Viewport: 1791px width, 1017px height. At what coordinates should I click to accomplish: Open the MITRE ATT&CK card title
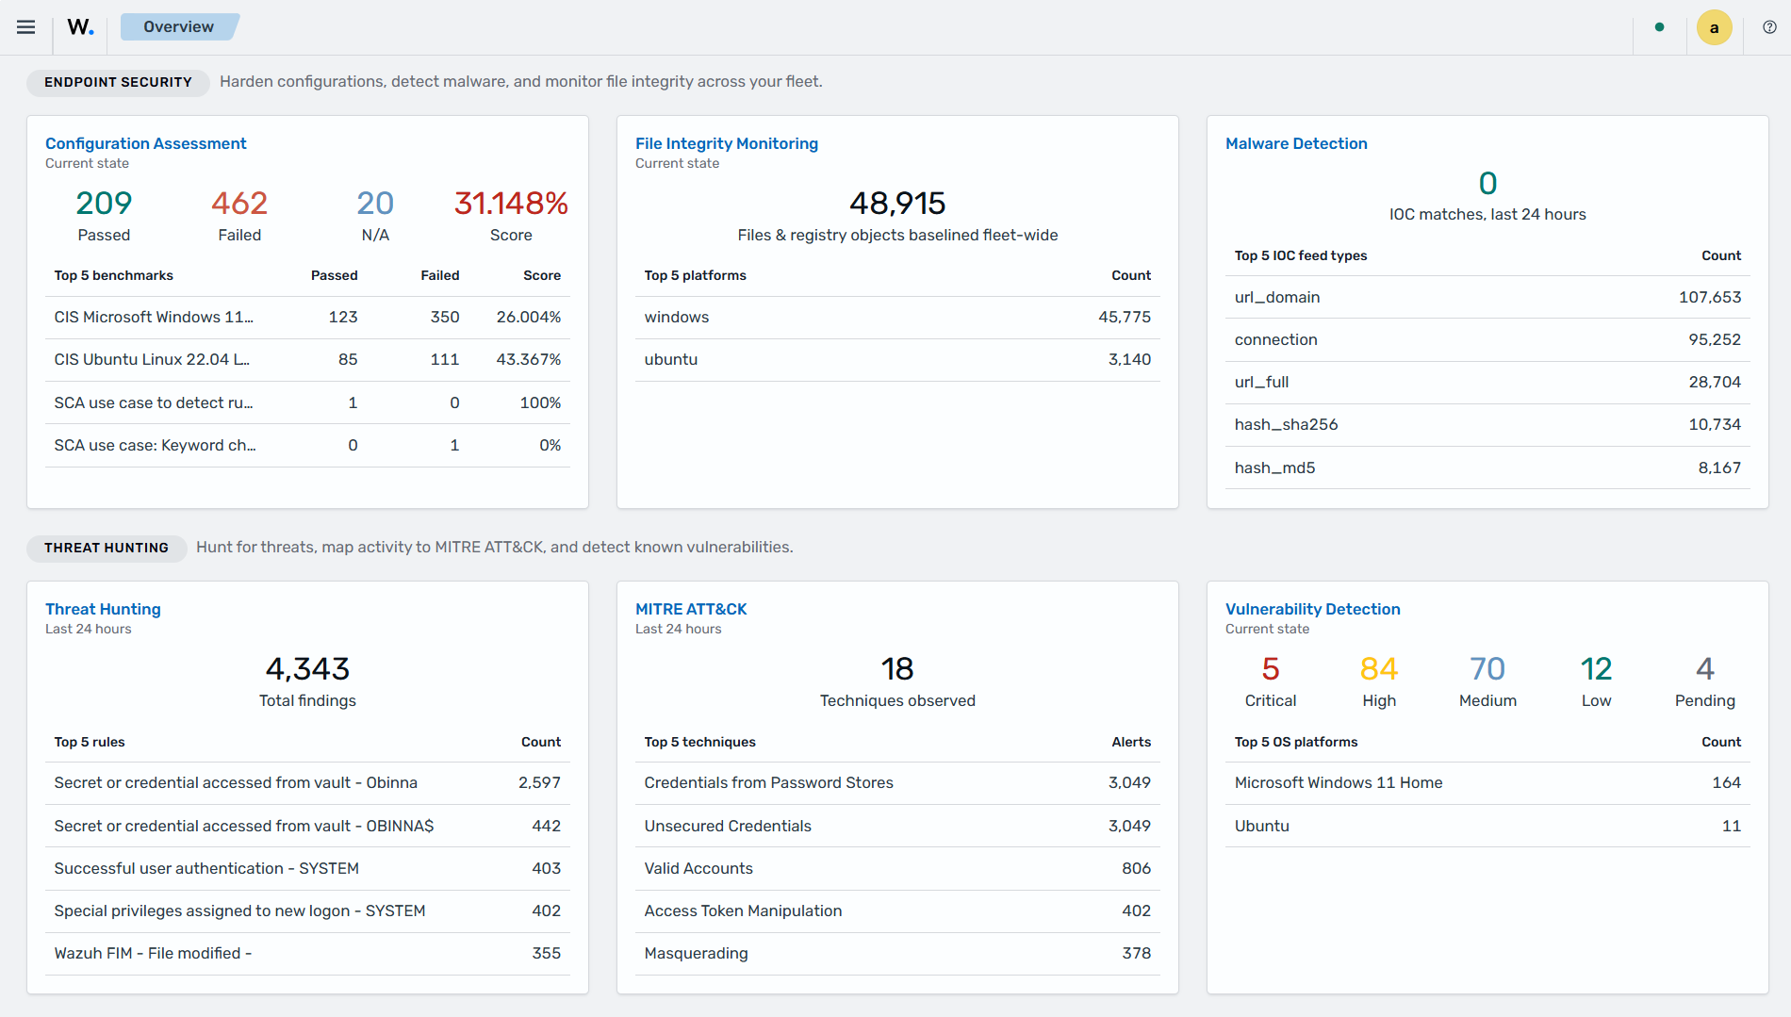[690, 609]
